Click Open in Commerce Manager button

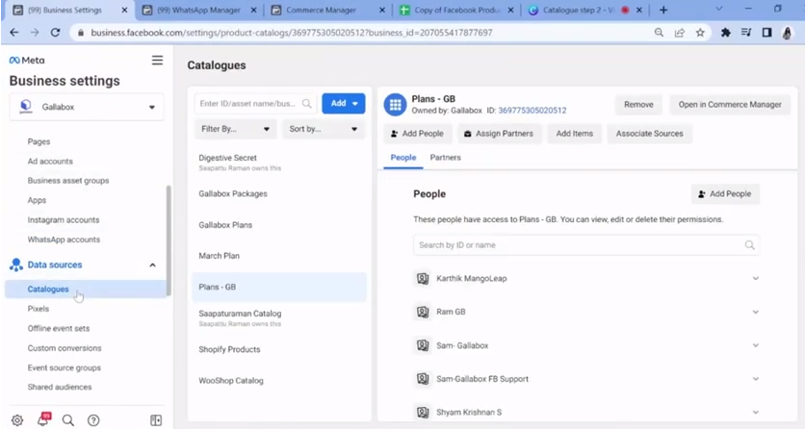point(730,105)
